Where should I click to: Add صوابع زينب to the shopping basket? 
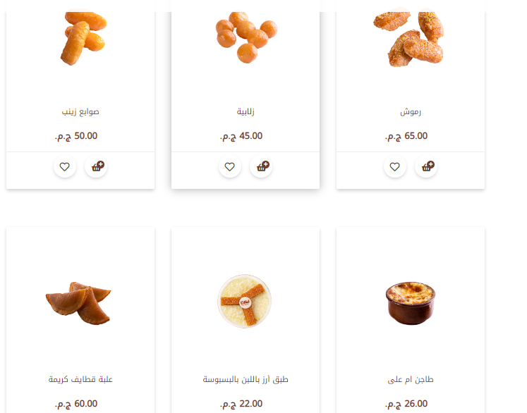[x=96, y=166]
